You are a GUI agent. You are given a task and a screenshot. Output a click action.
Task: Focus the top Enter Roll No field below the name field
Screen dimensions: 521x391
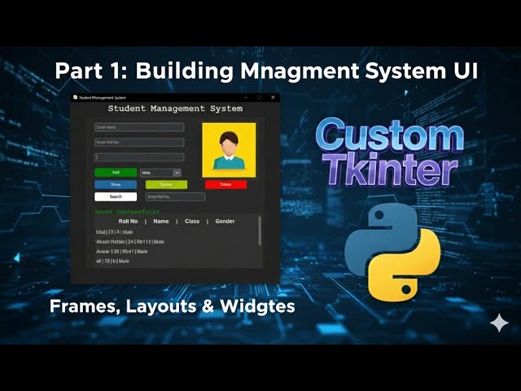(x=139, y=142)
